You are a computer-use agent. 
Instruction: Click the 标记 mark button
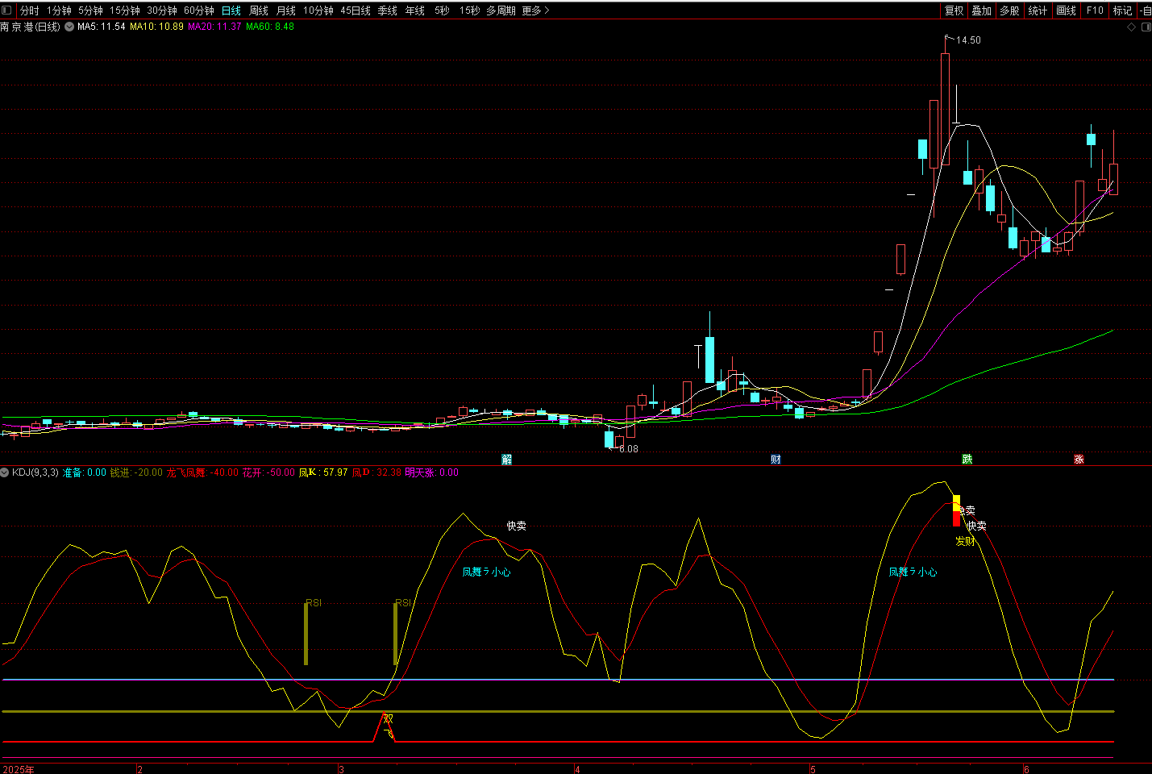click(1123, 10)
